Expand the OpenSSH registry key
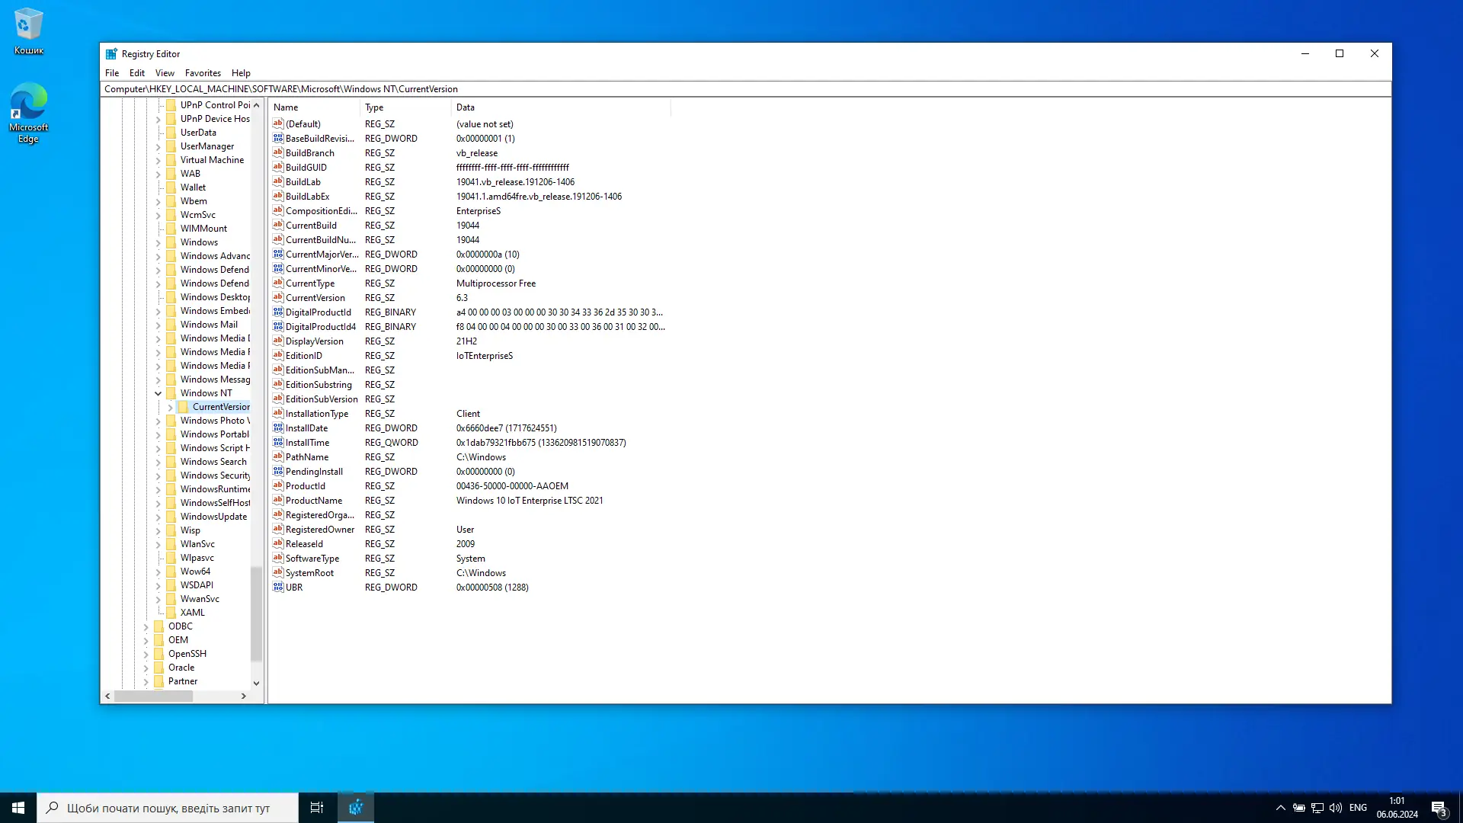This screenshot has width=1463, height=823. click(146, 654)
